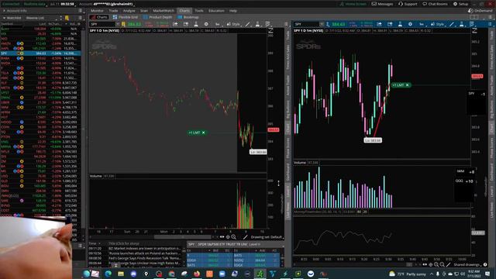
Task: Open Drawings pencil tool on right chart
Action: [x=451, y=24]
